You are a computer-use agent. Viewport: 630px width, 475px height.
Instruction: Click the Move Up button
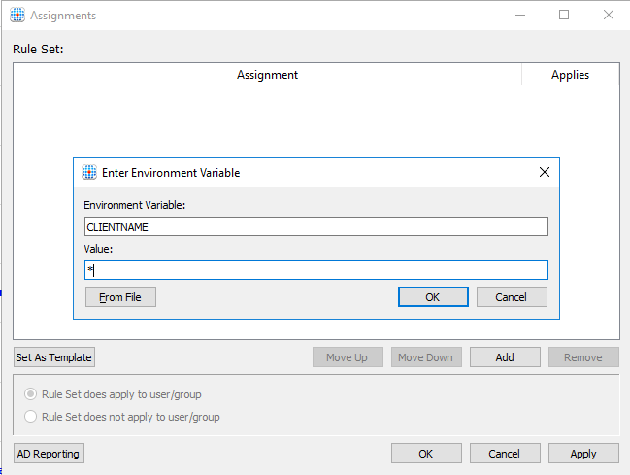pos(347,357)
